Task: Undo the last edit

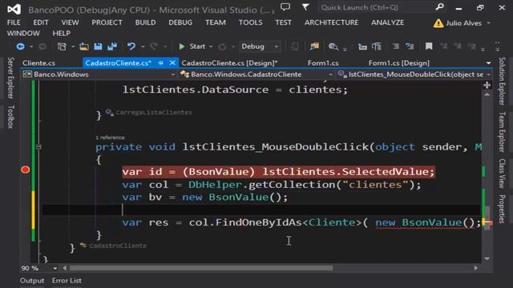Action: point(131,46)
